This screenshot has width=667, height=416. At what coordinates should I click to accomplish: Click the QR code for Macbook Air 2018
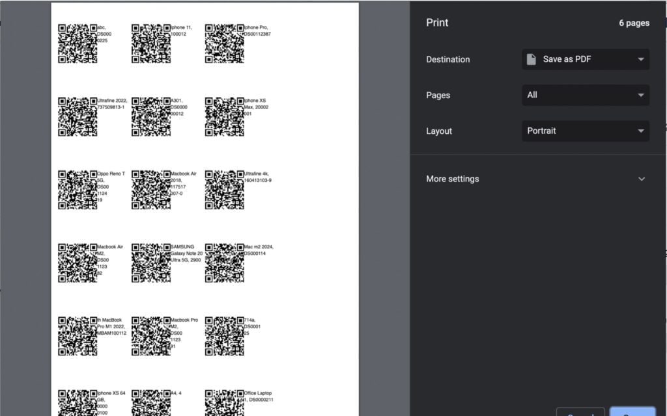click(x=151, y=190)
